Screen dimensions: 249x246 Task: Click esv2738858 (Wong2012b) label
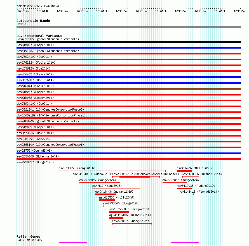77,168
